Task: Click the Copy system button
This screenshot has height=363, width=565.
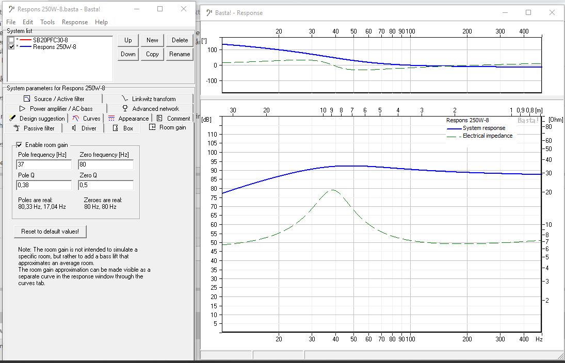Action: click(152, 54)
